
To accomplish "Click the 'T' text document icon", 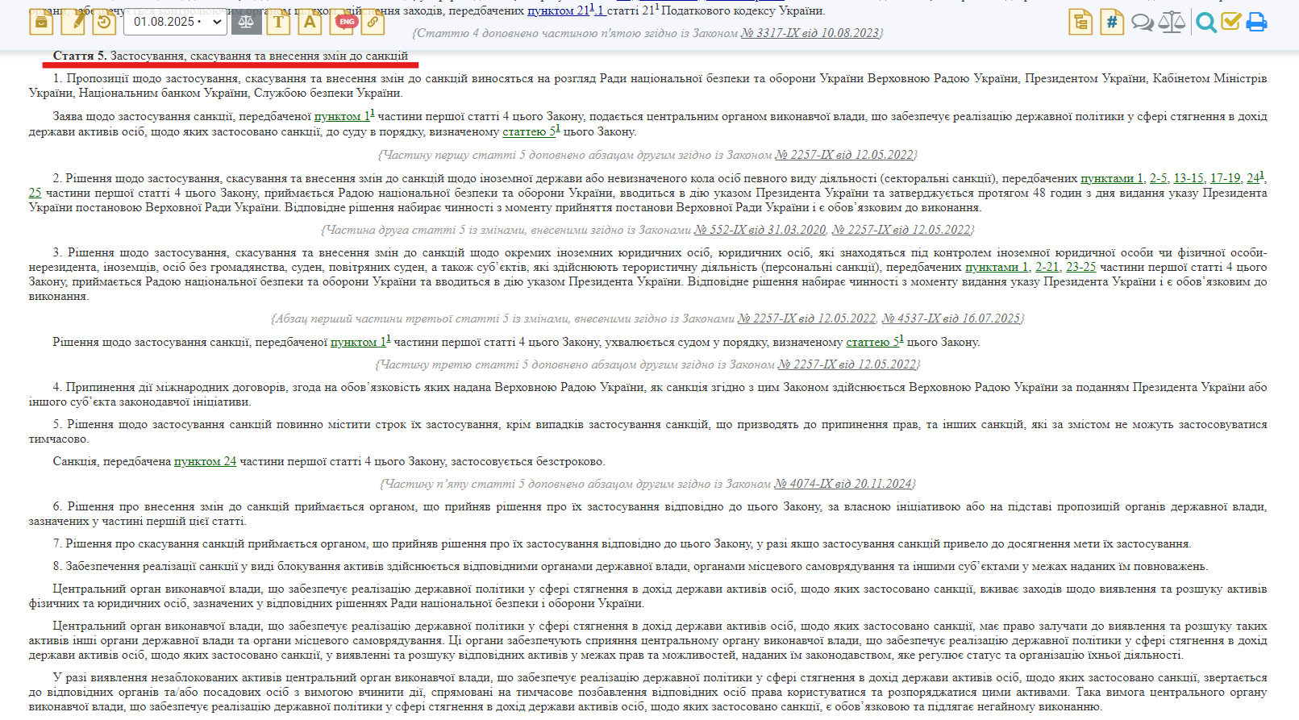I will (x=278, y=22).
